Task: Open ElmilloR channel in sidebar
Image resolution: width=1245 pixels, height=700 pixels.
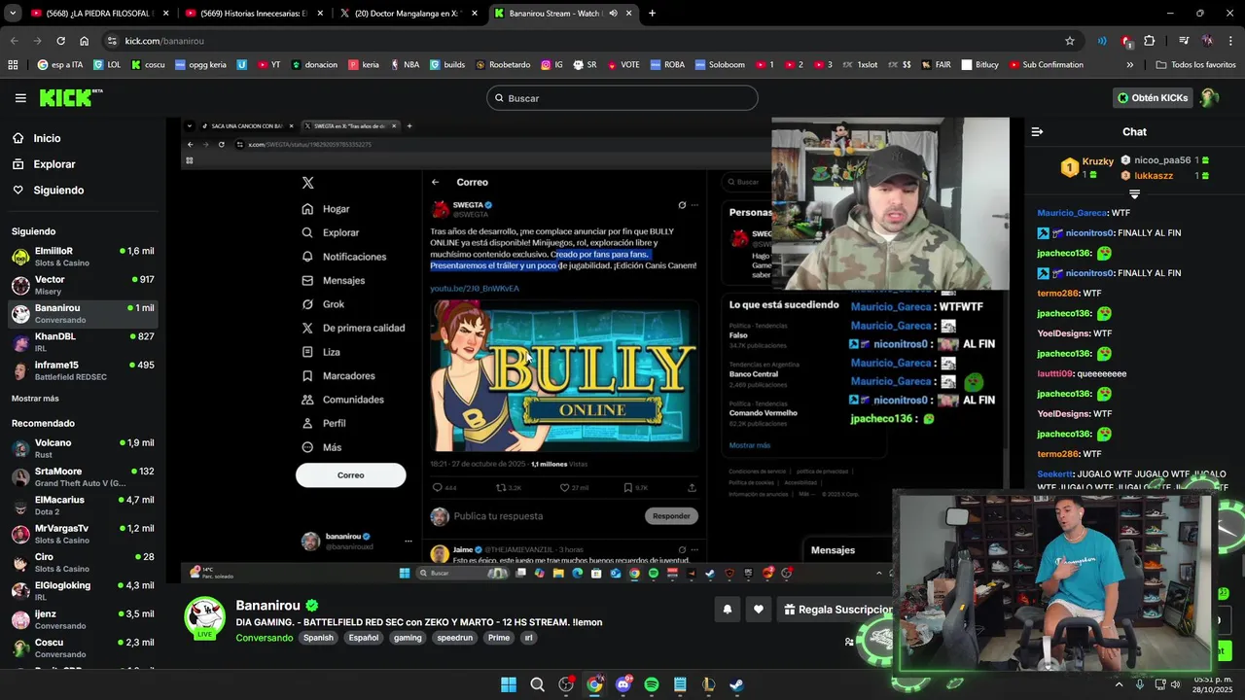Action: 83,257
